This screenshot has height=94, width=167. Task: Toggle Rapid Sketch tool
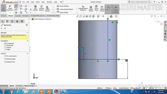pyautogui.click(x=102, y=9)
